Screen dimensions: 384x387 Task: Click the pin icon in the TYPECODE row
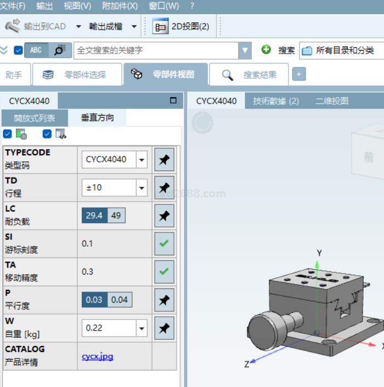click(164, 160)
